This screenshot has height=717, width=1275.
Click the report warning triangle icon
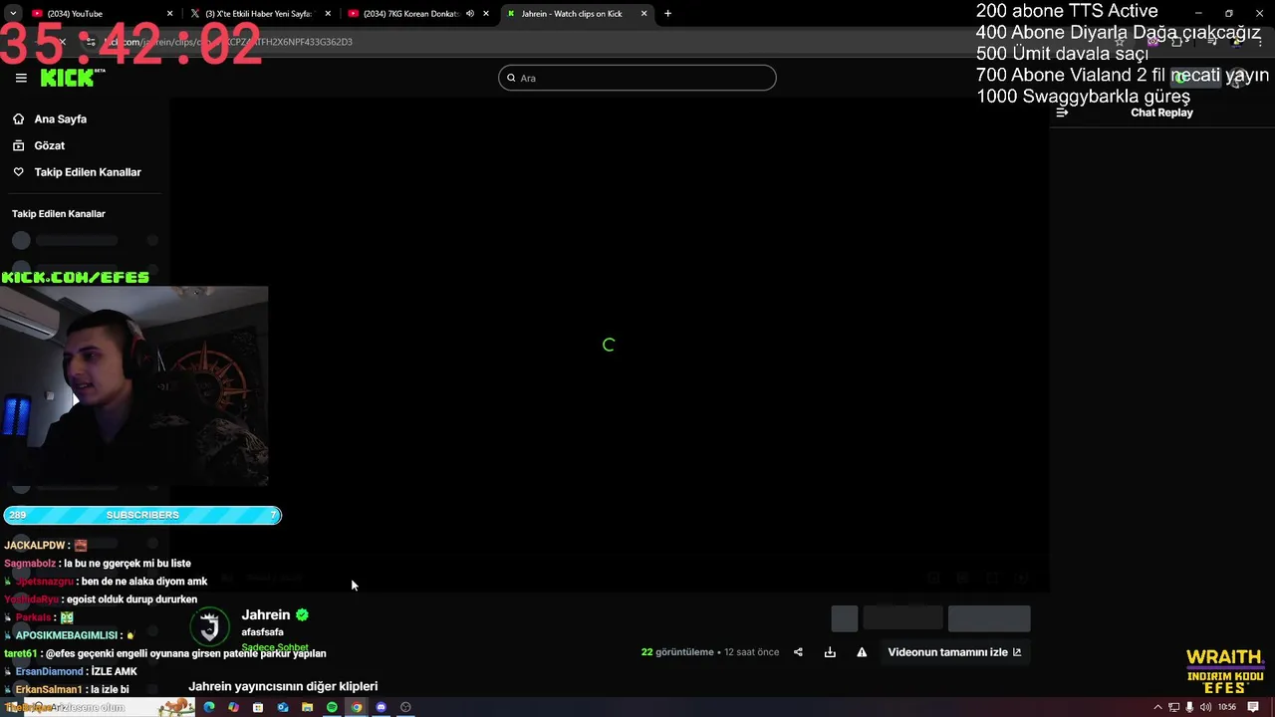(x=862, y=652)
